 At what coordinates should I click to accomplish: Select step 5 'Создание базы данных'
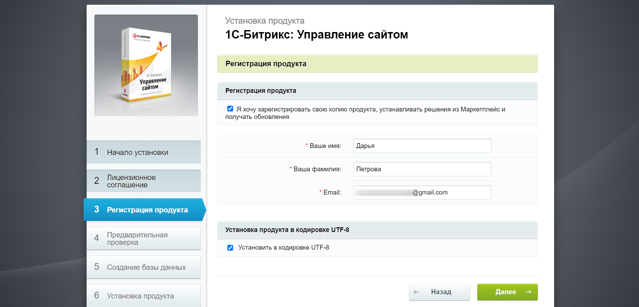pos(143,267)
